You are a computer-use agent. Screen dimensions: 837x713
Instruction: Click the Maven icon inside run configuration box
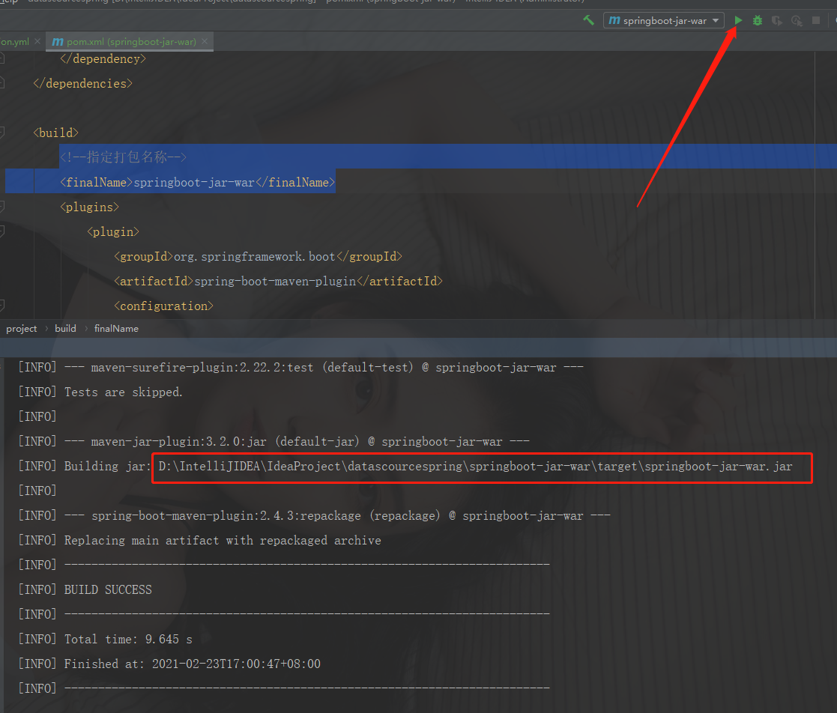click(613, 20)
